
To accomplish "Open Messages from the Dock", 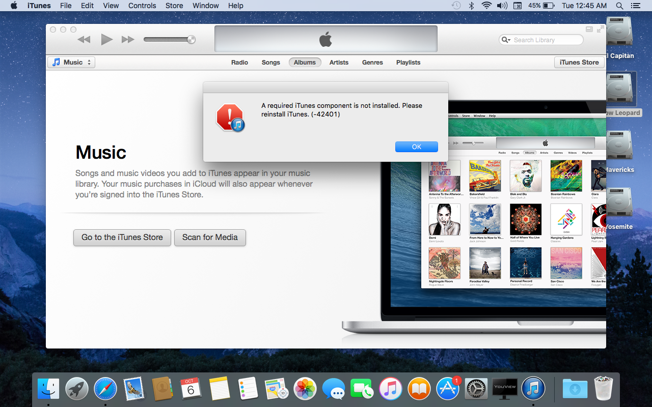I will tap(334, 389).
